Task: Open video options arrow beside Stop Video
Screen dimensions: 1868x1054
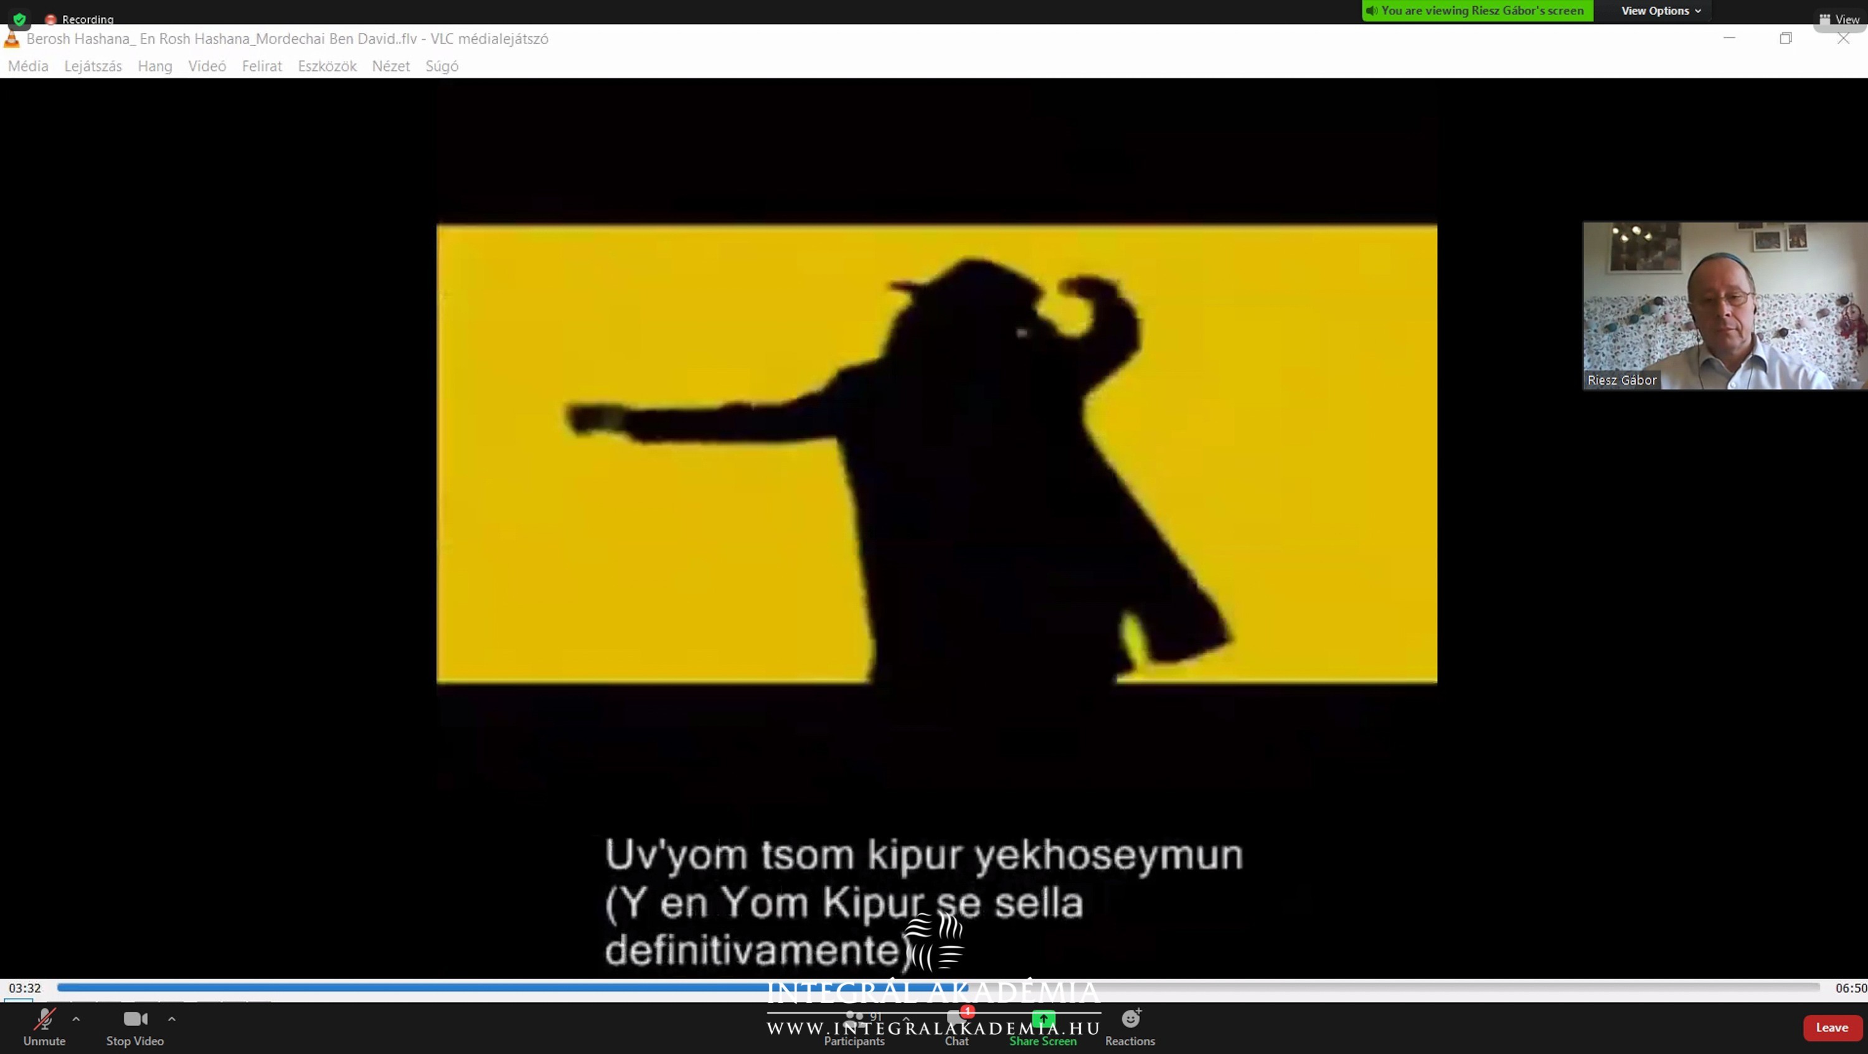Action: point(172,1019)
